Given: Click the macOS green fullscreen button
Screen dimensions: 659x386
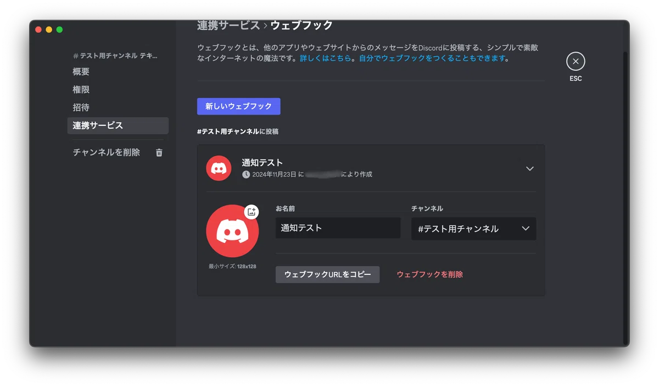Looking at the screenshot, I should click(x=59, y=30).
